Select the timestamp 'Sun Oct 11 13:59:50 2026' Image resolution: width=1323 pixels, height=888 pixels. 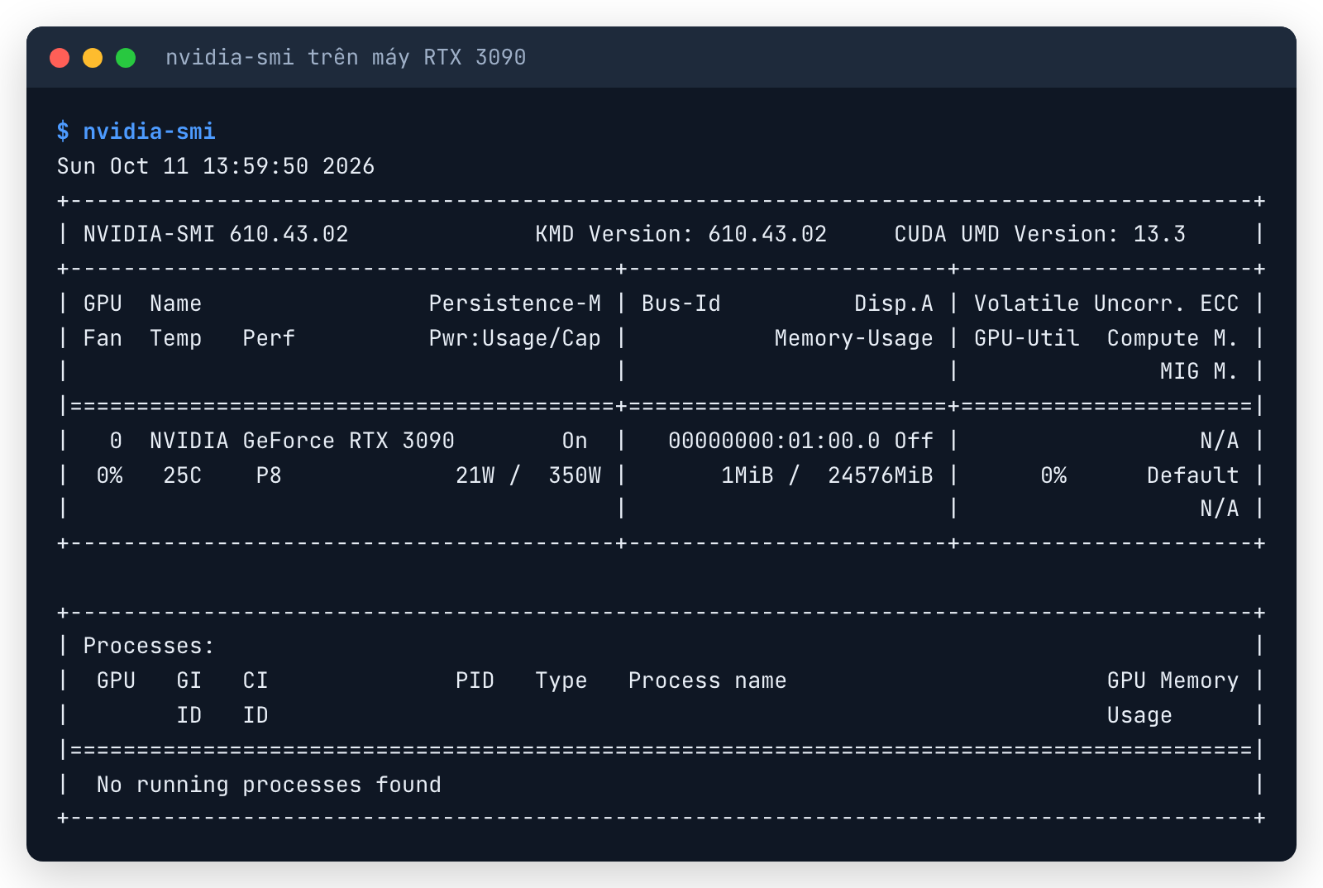coord(216,166)
